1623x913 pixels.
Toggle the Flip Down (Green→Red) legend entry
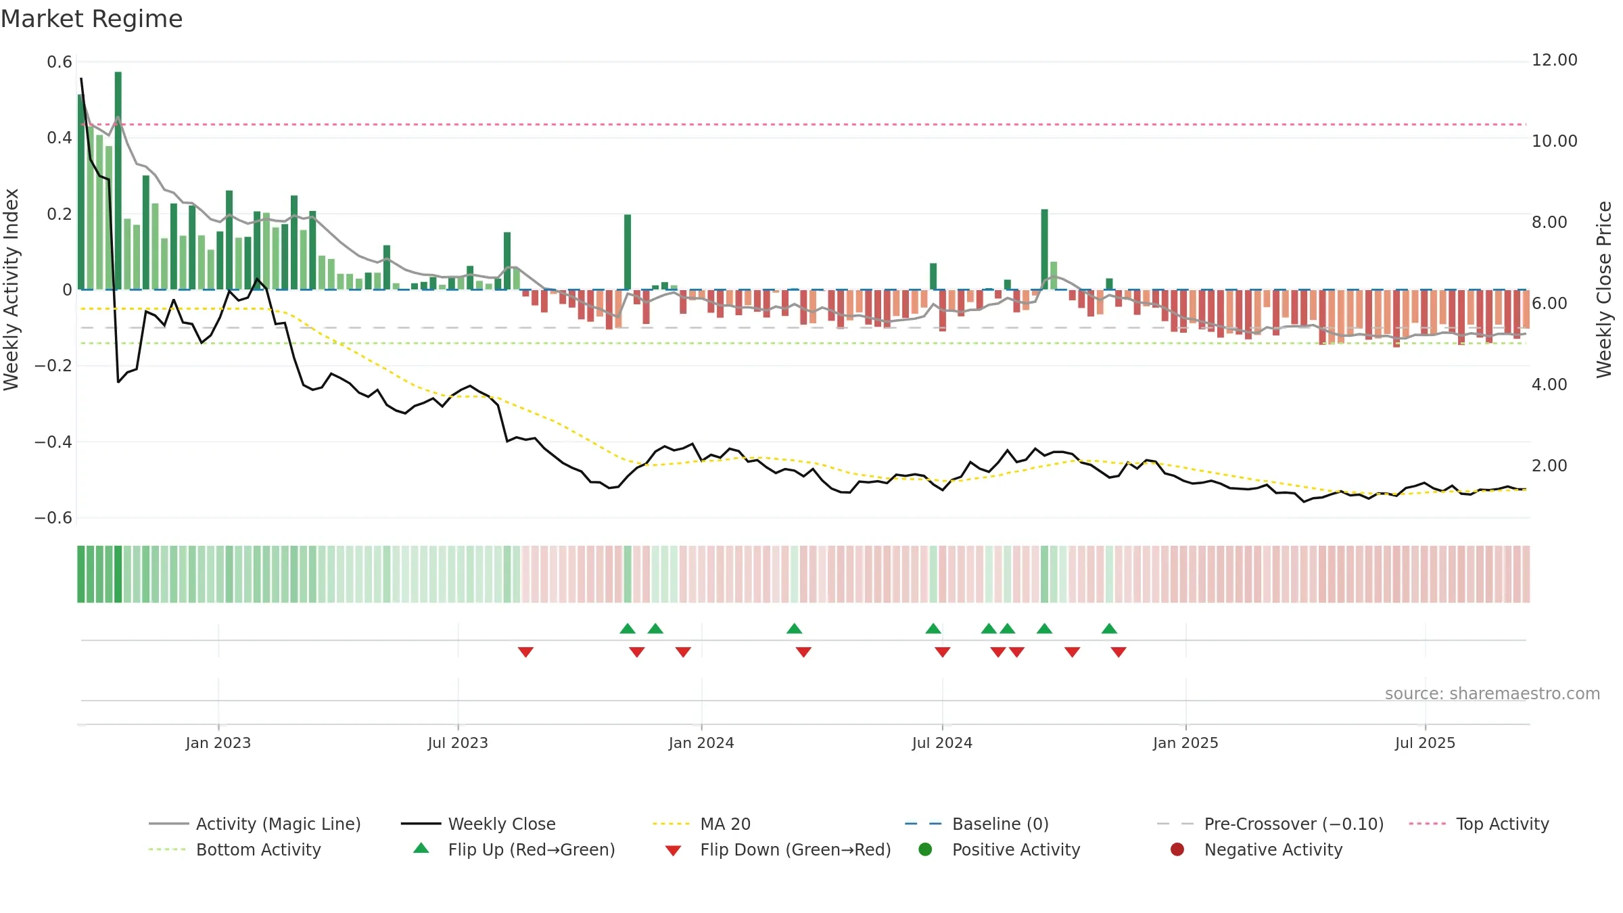(778, 849)
